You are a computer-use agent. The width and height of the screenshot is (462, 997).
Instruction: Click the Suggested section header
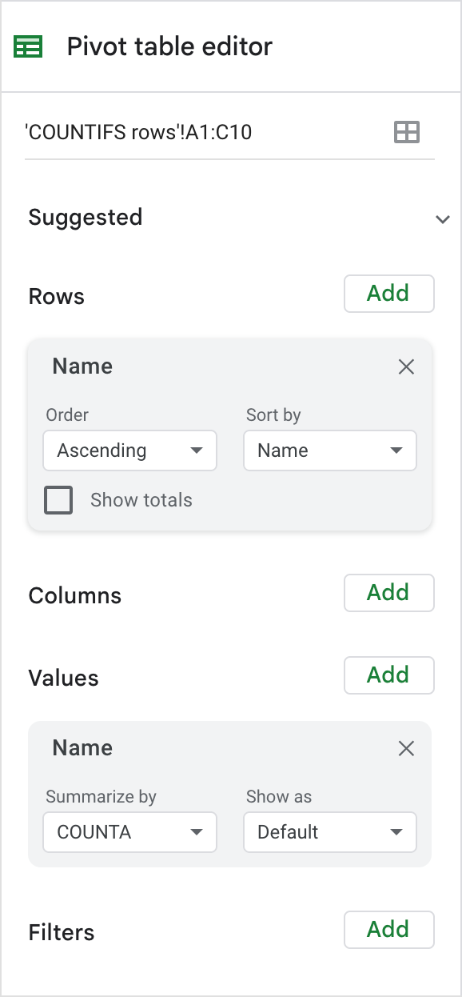(x=85, y=218)
